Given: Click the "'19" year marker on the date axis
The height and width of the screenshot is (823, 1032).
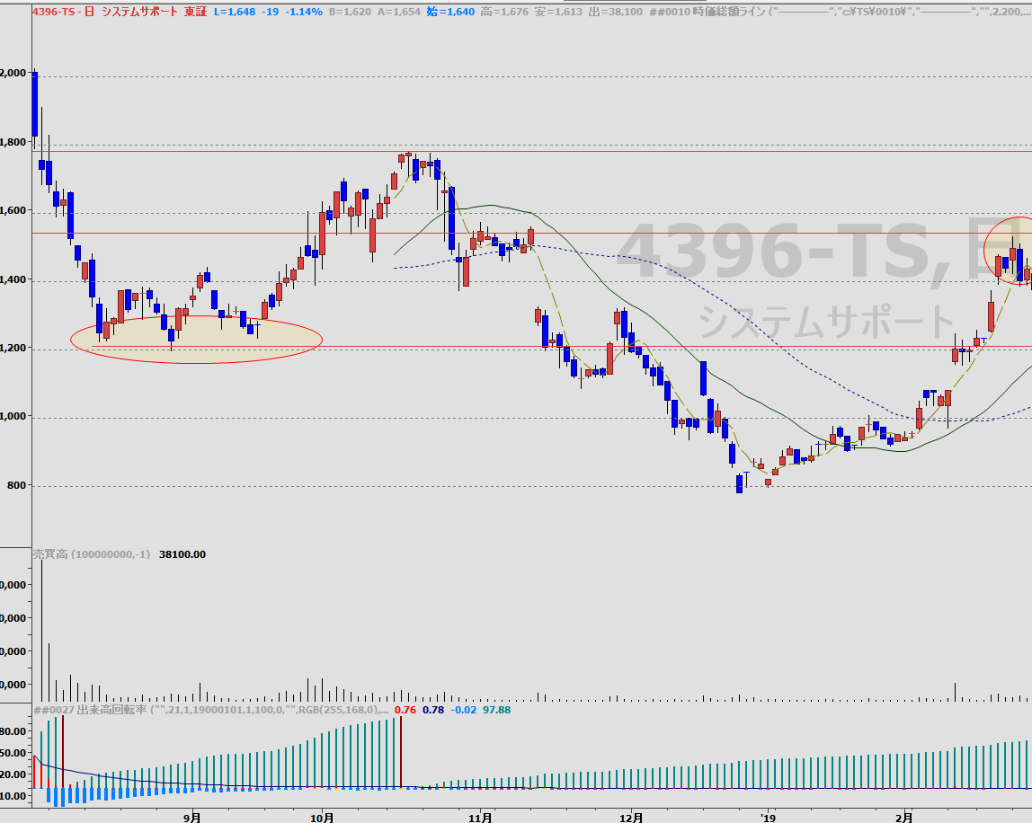Looking at the screenshot, I should click(768, 818).
